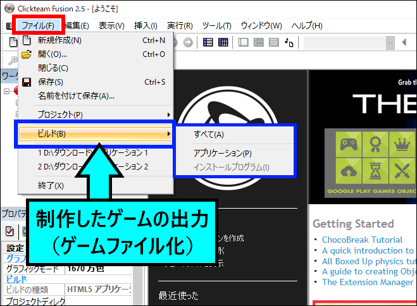The width and height of the screenshot is (417, 306).
Task: Open the 表示(V) menu
Action: tap(111, 26)
